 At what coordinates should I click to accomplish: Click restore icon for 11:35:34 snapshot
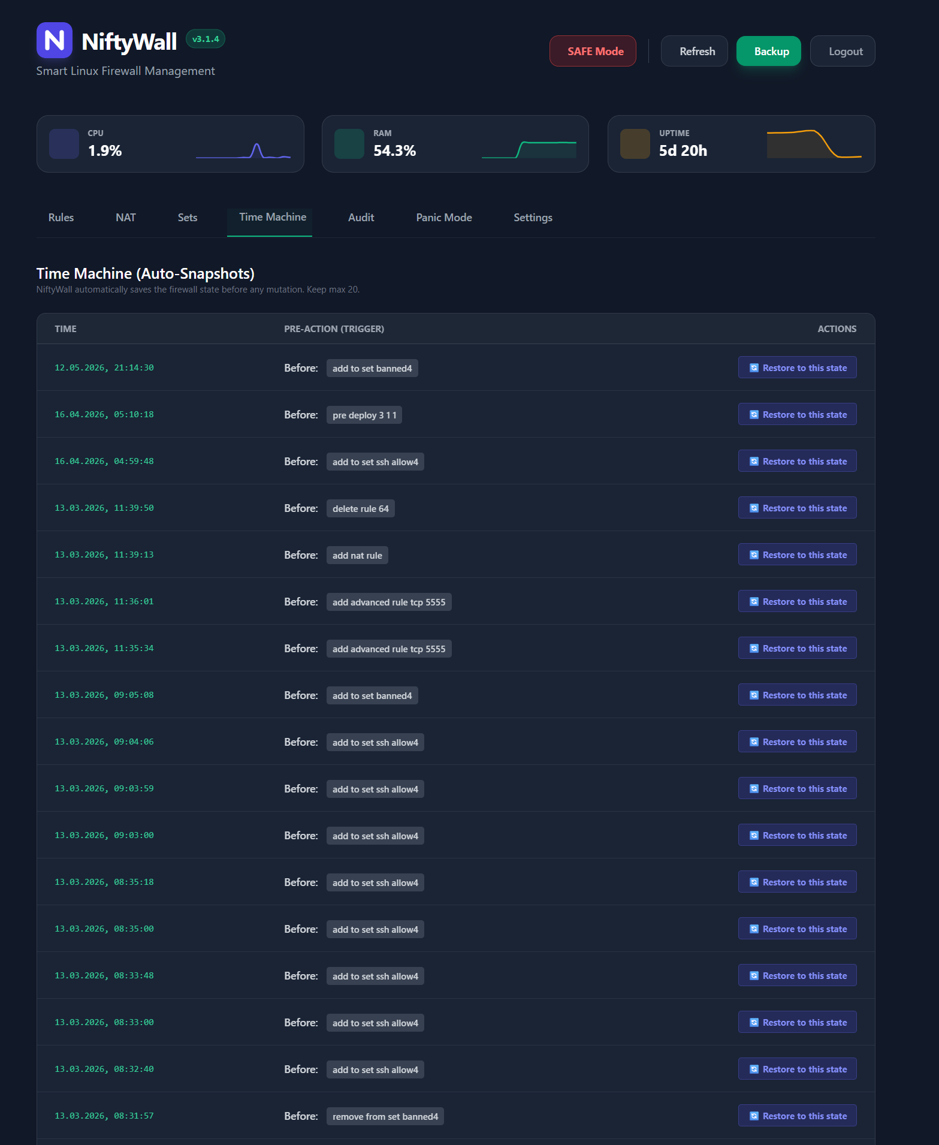pos(754,649)
